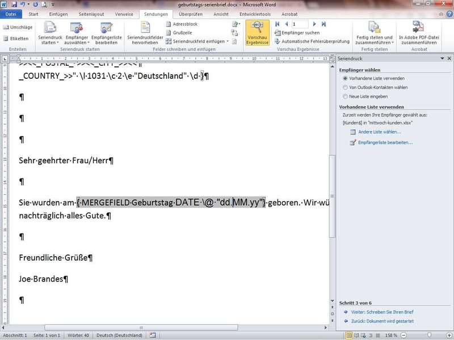Select Print Layout view in status bar

coord(350,335)
